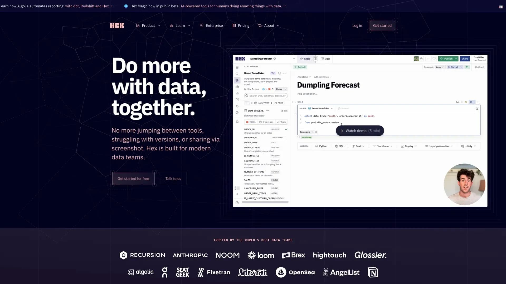Open the Dataframe output type dropdown
The height and width of the screenshot is (284, 506).
(x=306, y=132)
